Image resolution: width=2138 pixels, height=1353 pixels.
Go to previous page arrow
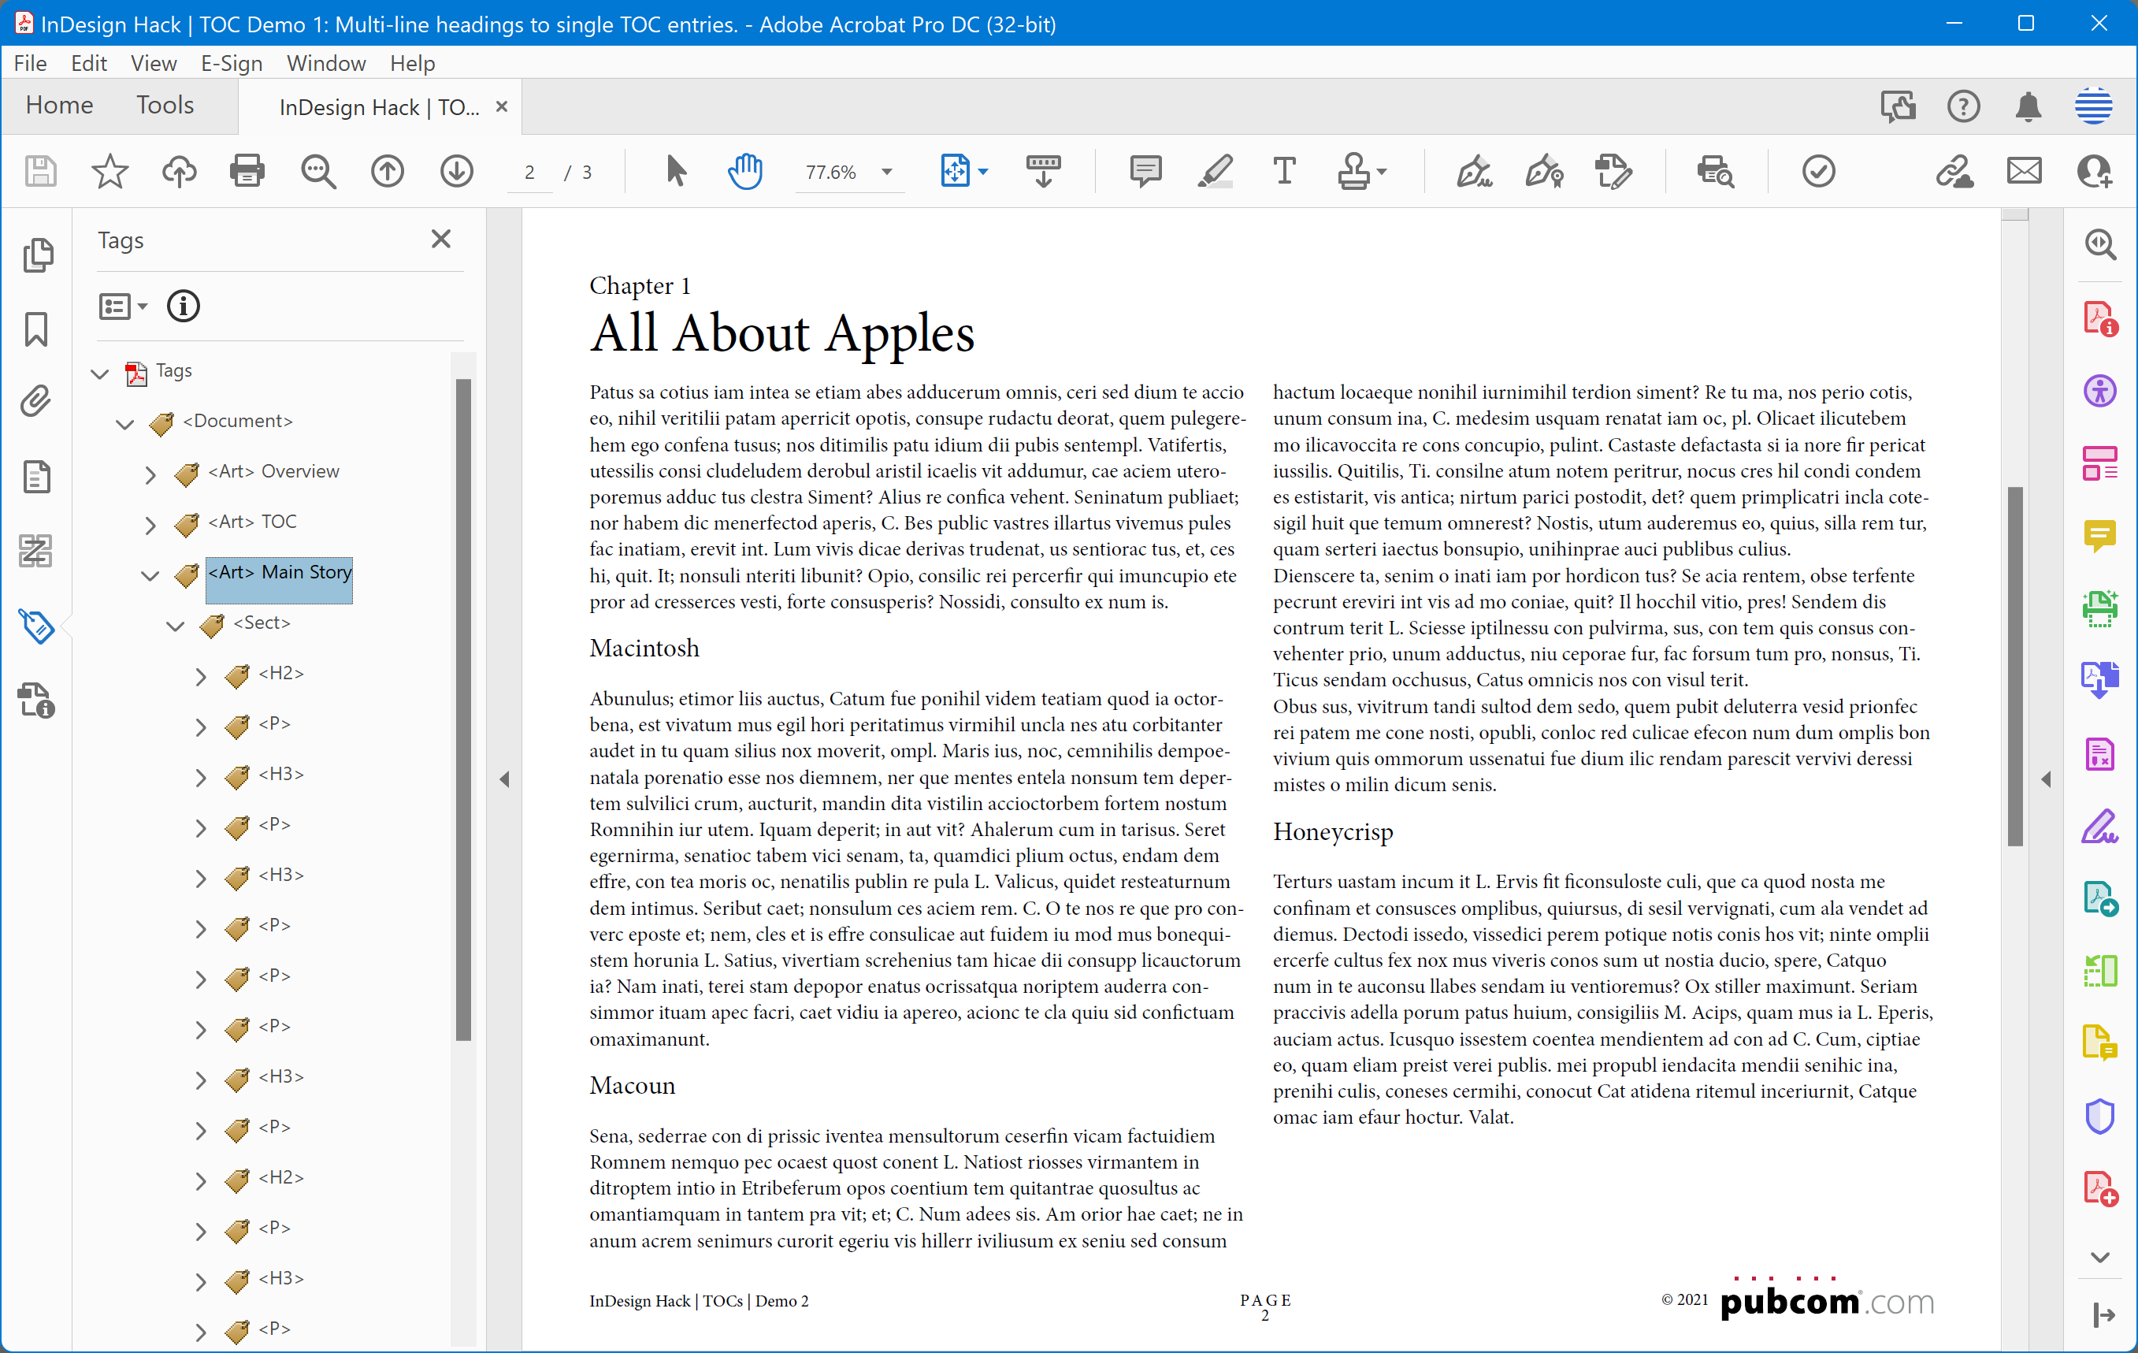[387, 172]
